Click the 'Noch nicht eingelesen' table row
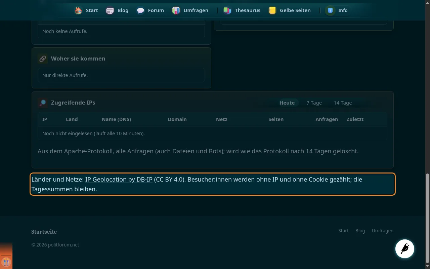Image resolution: width=430 pixels, height=269 pixels. pos(212,133)
